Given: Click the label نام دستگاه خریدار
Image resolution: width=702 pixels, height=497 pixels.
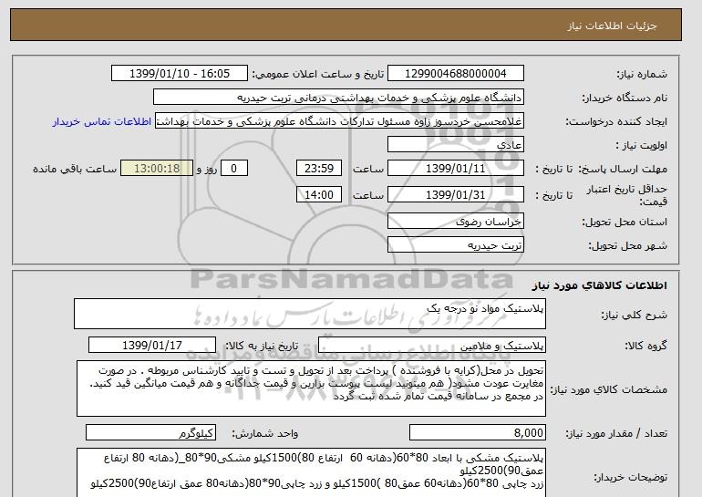Looking at the screenshot, I should pyautogui.click(x=625, y=98).
